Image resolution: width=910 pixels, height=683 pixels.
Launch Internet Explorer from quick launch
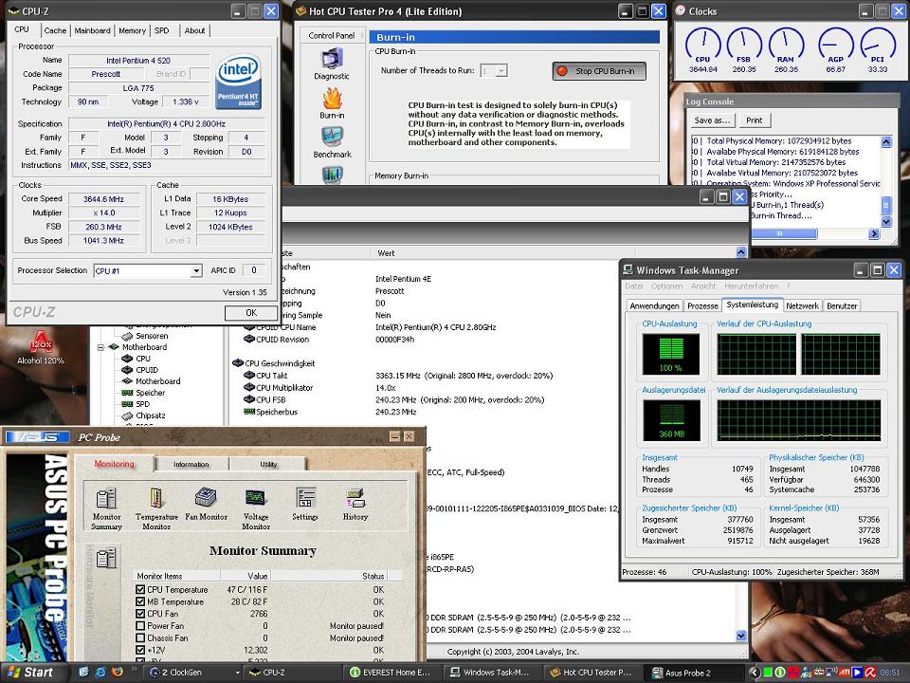click(x=100, y=672)
